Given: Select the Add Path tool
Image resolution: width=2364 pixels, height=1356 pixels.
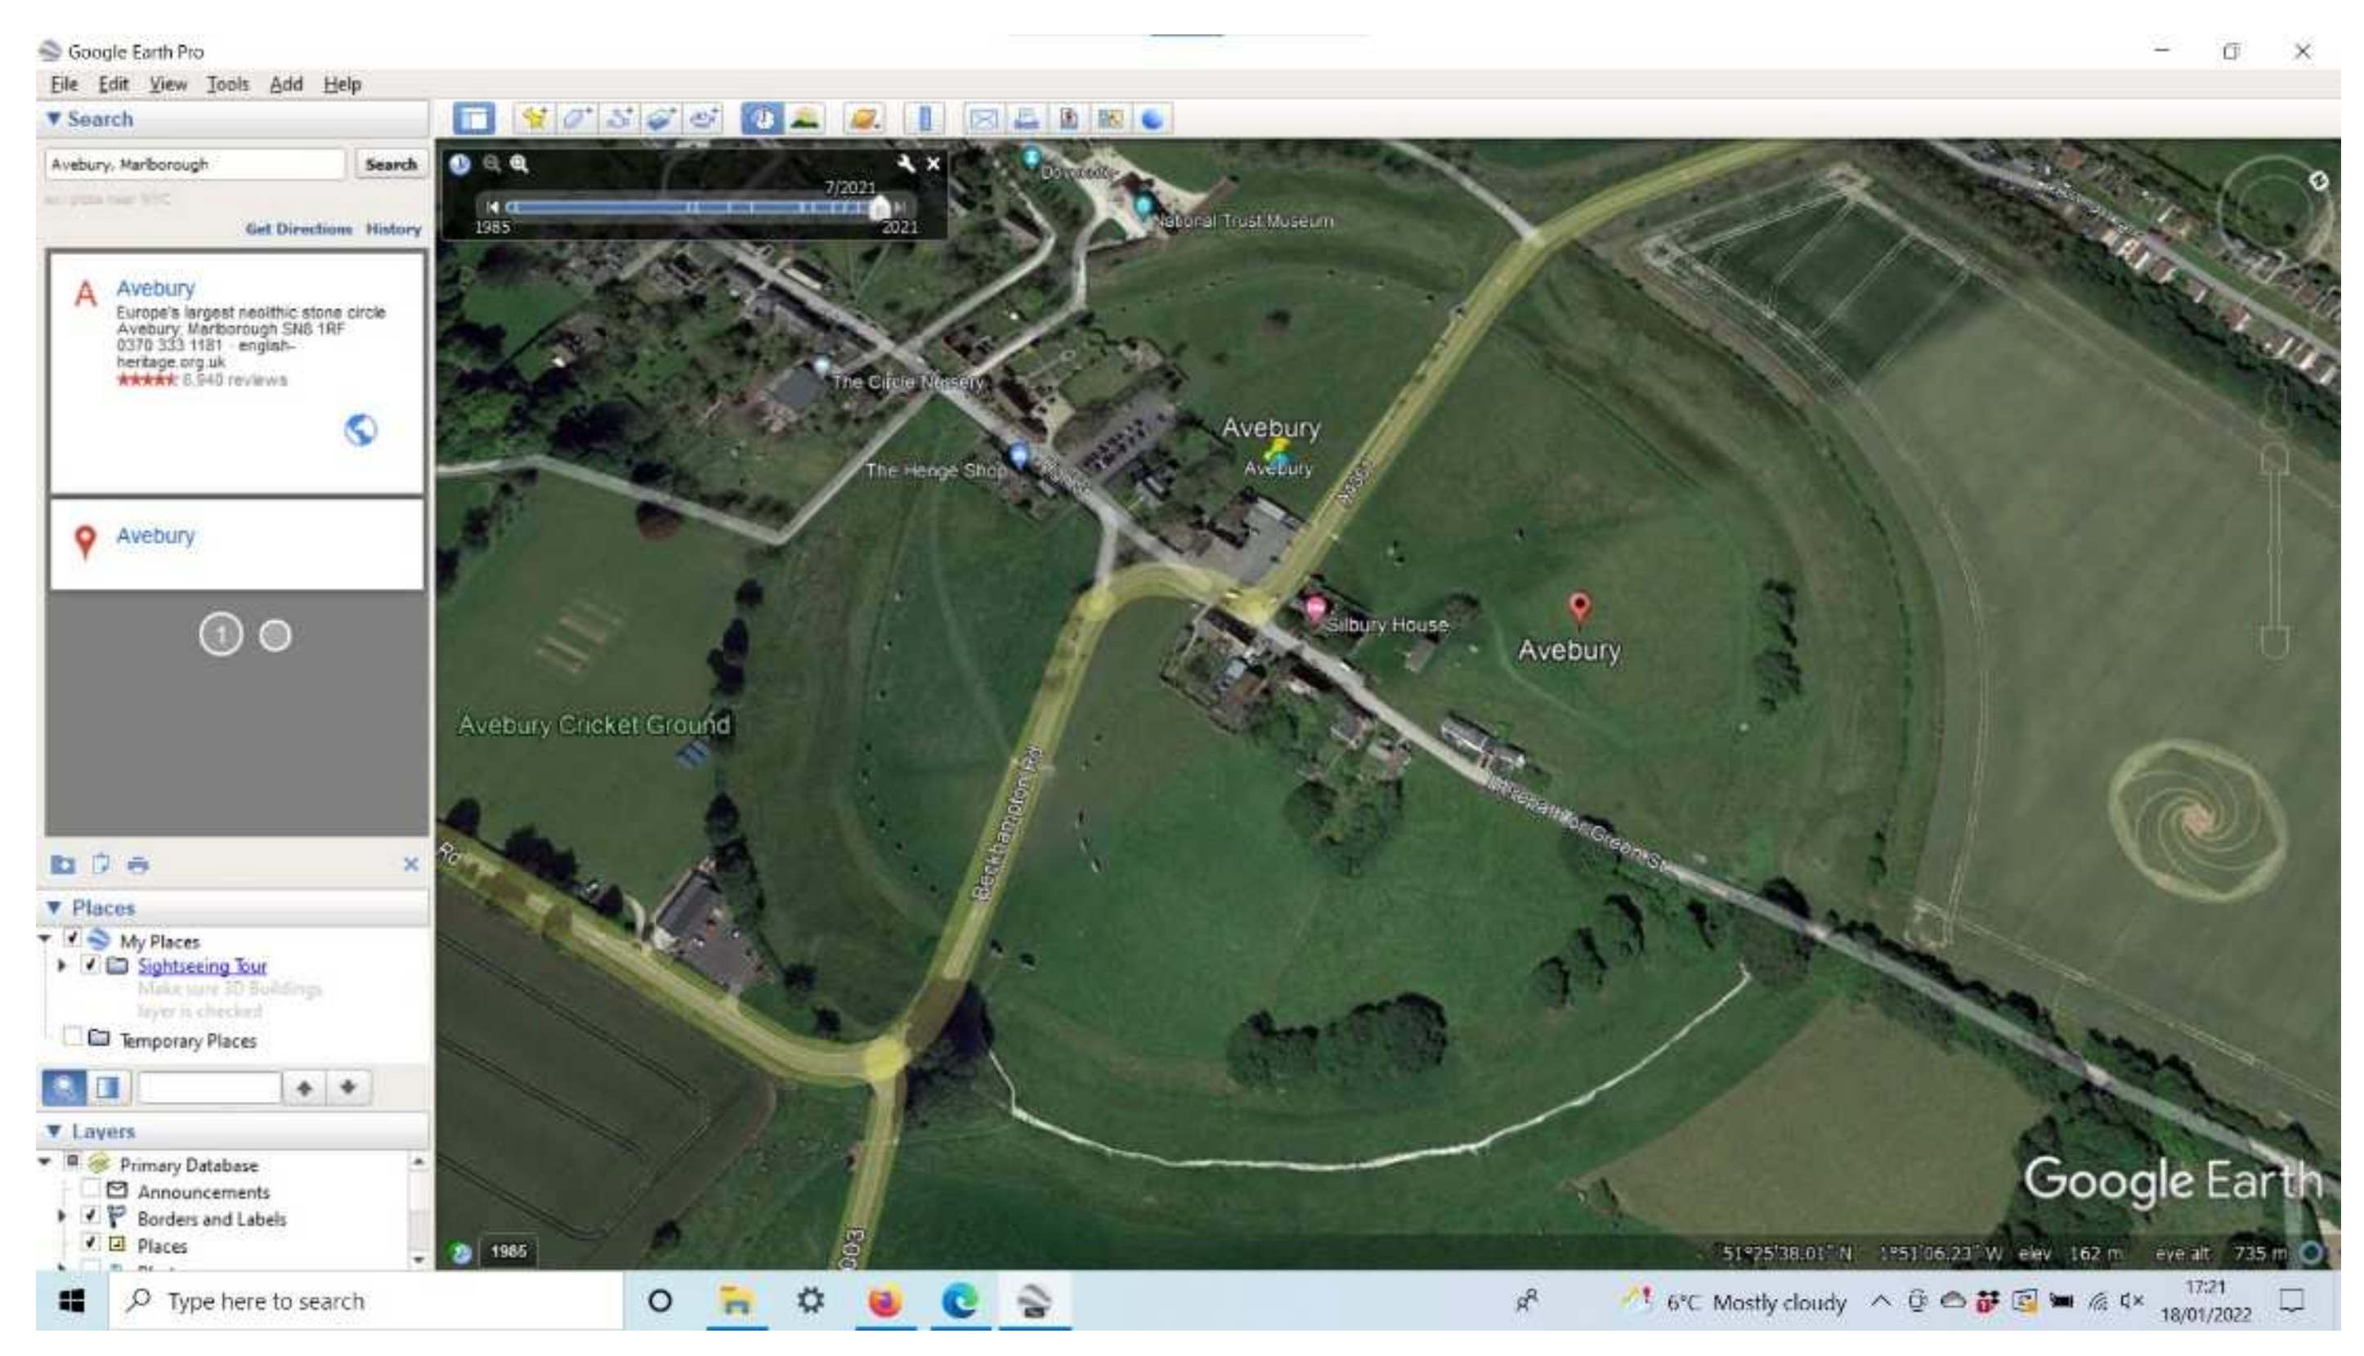Looking at the screenshot, I should pos(620,119).
